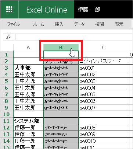Open the app launcher grid icon

pos(9,9)
